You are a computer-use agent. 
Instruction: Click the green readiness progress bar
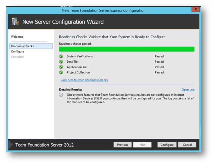[x=127, y=49]
